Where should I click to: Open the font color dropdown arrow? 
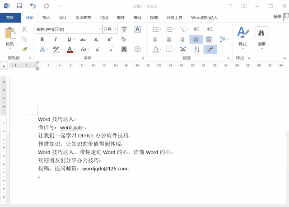(75, 49)
